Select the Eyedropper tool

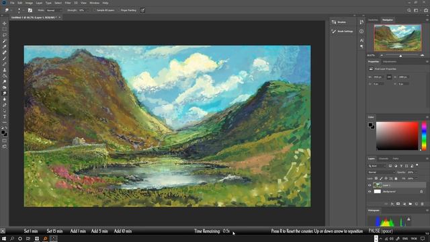[5, 46]
